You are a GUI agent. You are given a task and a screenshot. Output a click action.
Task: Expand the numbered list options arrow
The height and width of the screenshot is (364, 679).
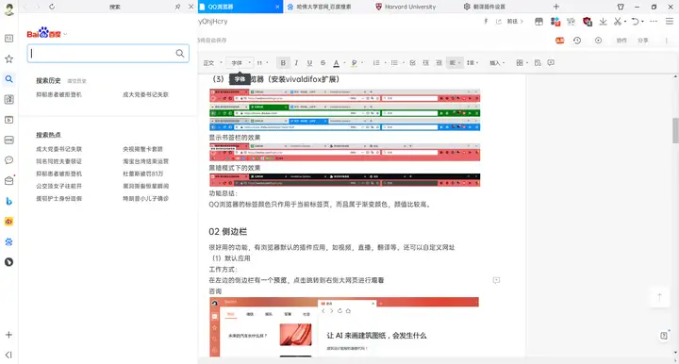[x=385, y=63]
